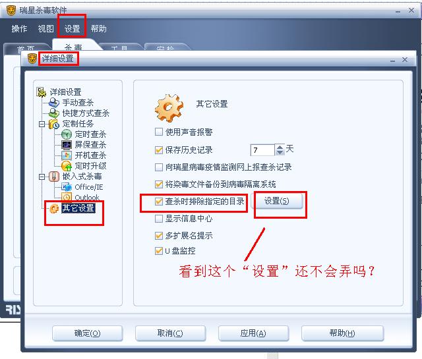Uncheck 保存历史记录 checkbox
422x359 pixels.
tap(159, 150)
